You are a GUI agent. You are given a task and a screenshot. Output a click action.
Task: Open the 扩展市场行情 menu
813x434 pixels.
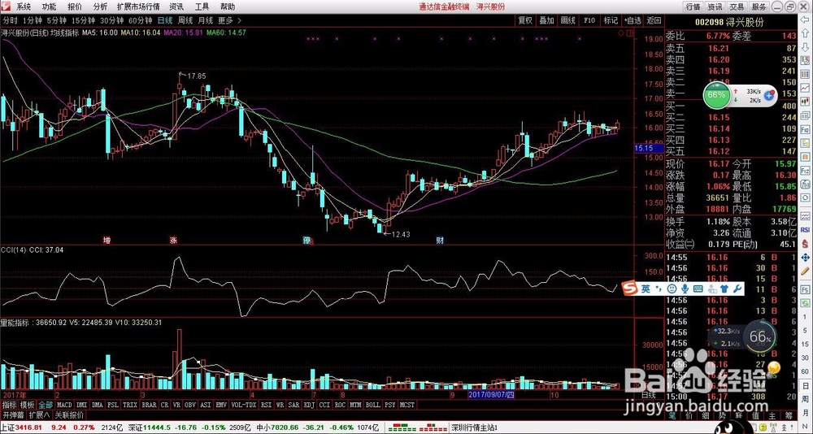138,7
